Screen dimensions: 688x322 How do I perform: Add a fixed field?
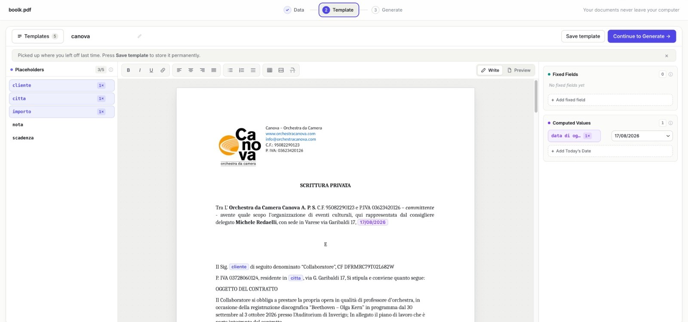[x=610, y=100]
